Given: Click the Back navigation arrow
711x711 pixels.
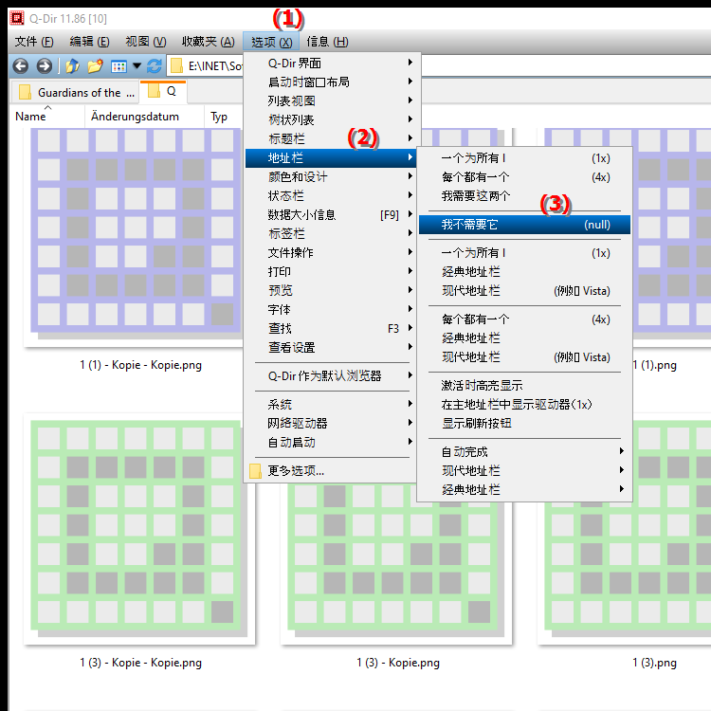Looking at the screenshot, I should pos(19,65).
